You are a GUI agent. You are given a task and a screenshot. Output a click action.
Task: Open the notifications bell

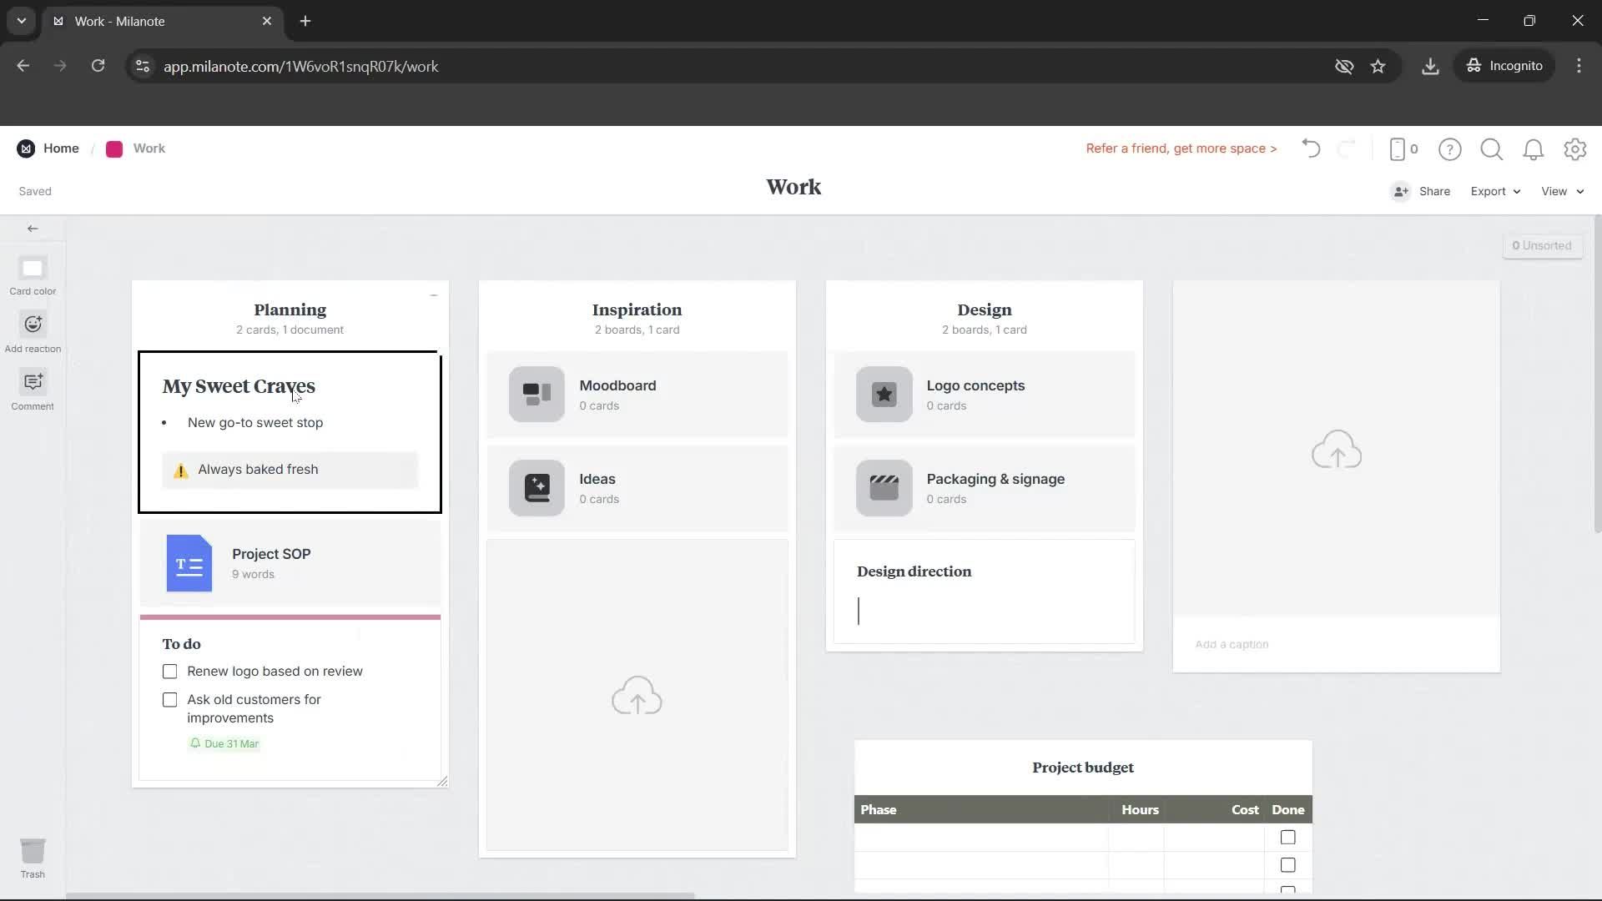coord(1534,148)
